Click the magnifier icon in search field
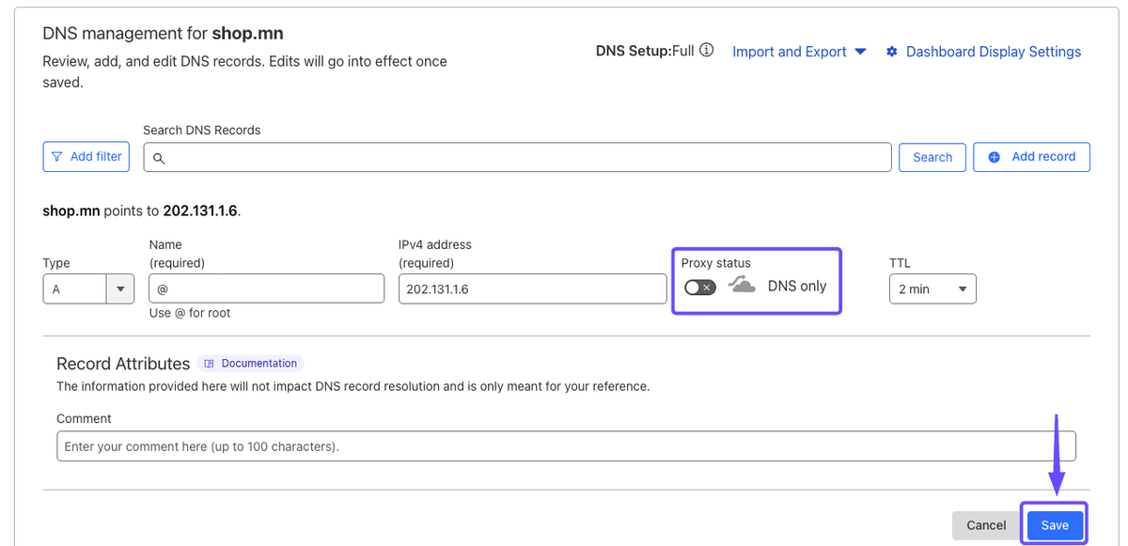 coord(159,158)
